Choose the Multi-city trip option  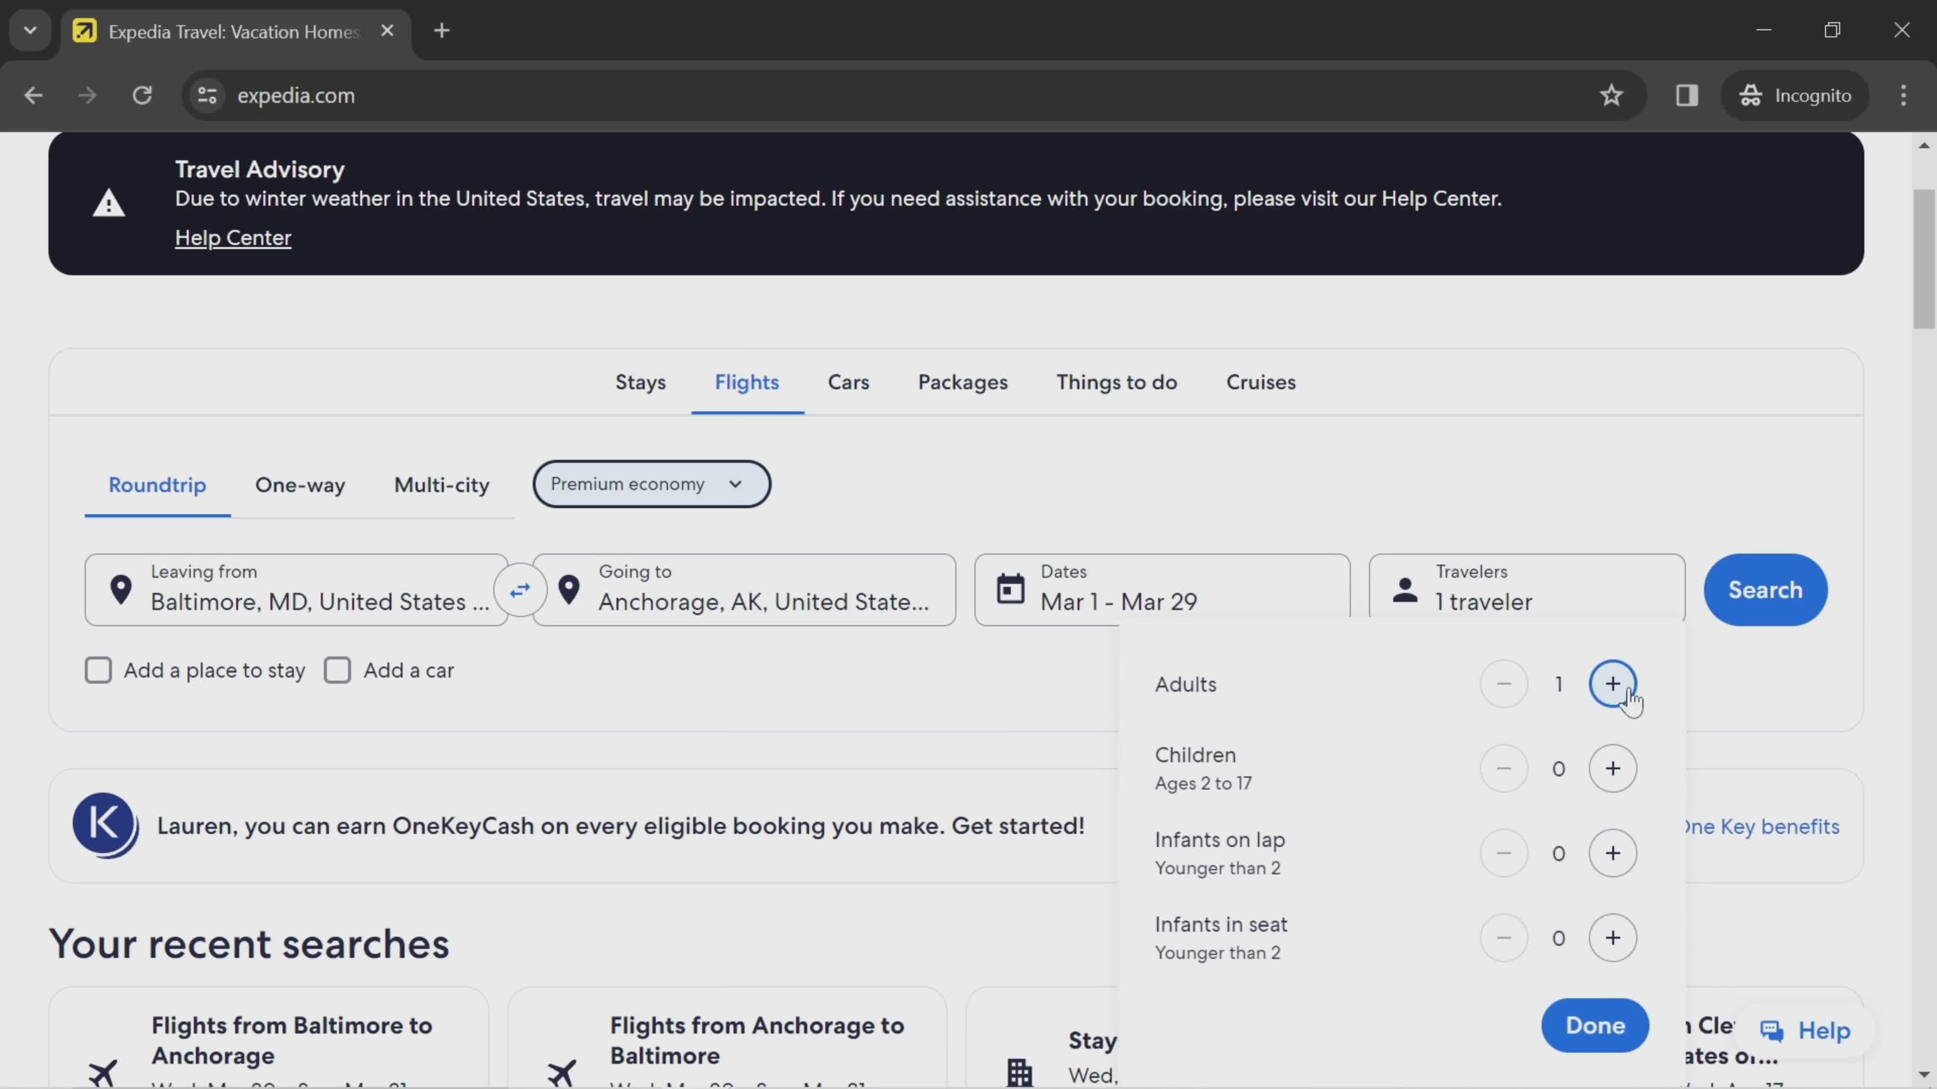pyautogui.click(x=441, y=485)
